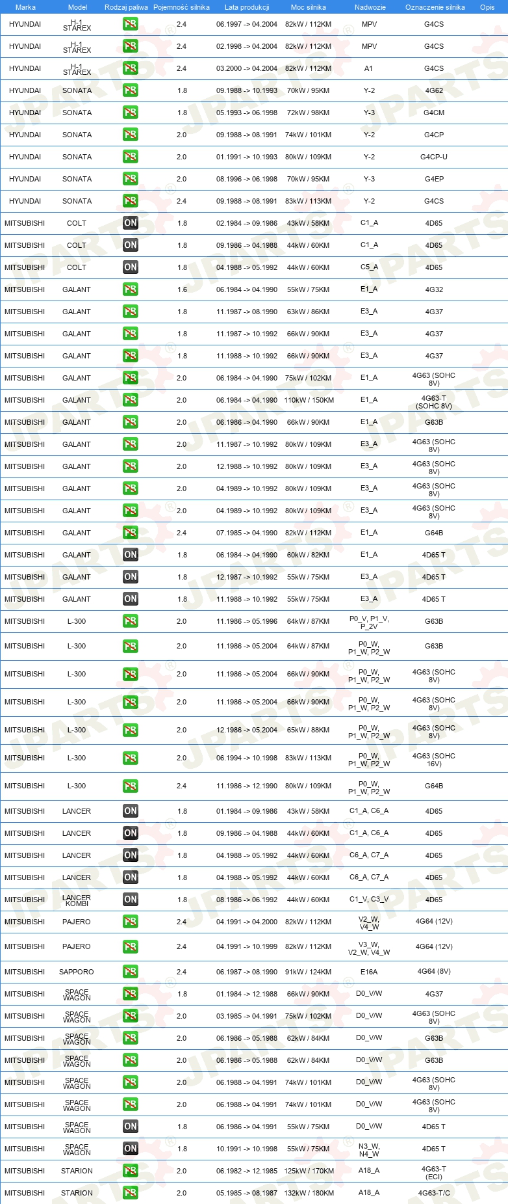Select the 06.1982 -> 12.1985 production years cell
Viewport: 508px width, 1204px height.
pyautogui.click(x=247, y=1171)
